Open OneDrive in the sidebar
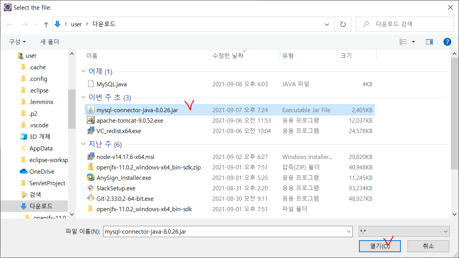Image resolution: width=459 pixels, height=258 pixels. click(41, 171)
